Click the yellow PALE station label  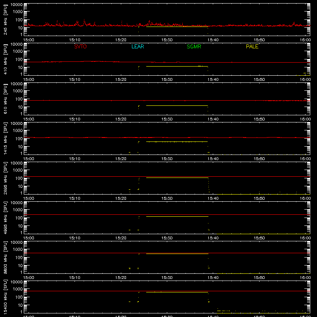(252, 46)
